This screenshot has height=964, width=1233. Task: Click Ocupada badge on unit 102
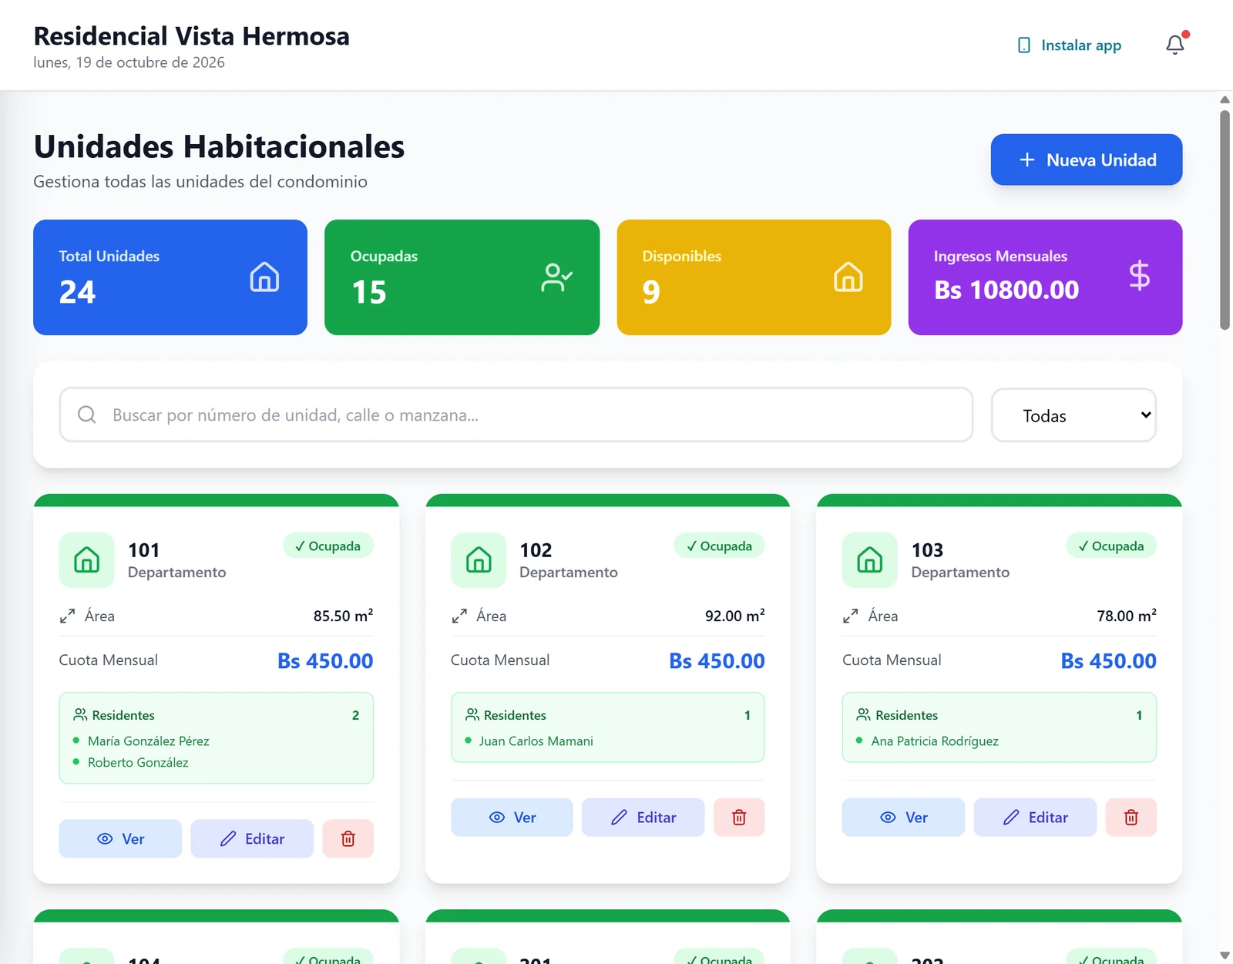click(720, 546)
